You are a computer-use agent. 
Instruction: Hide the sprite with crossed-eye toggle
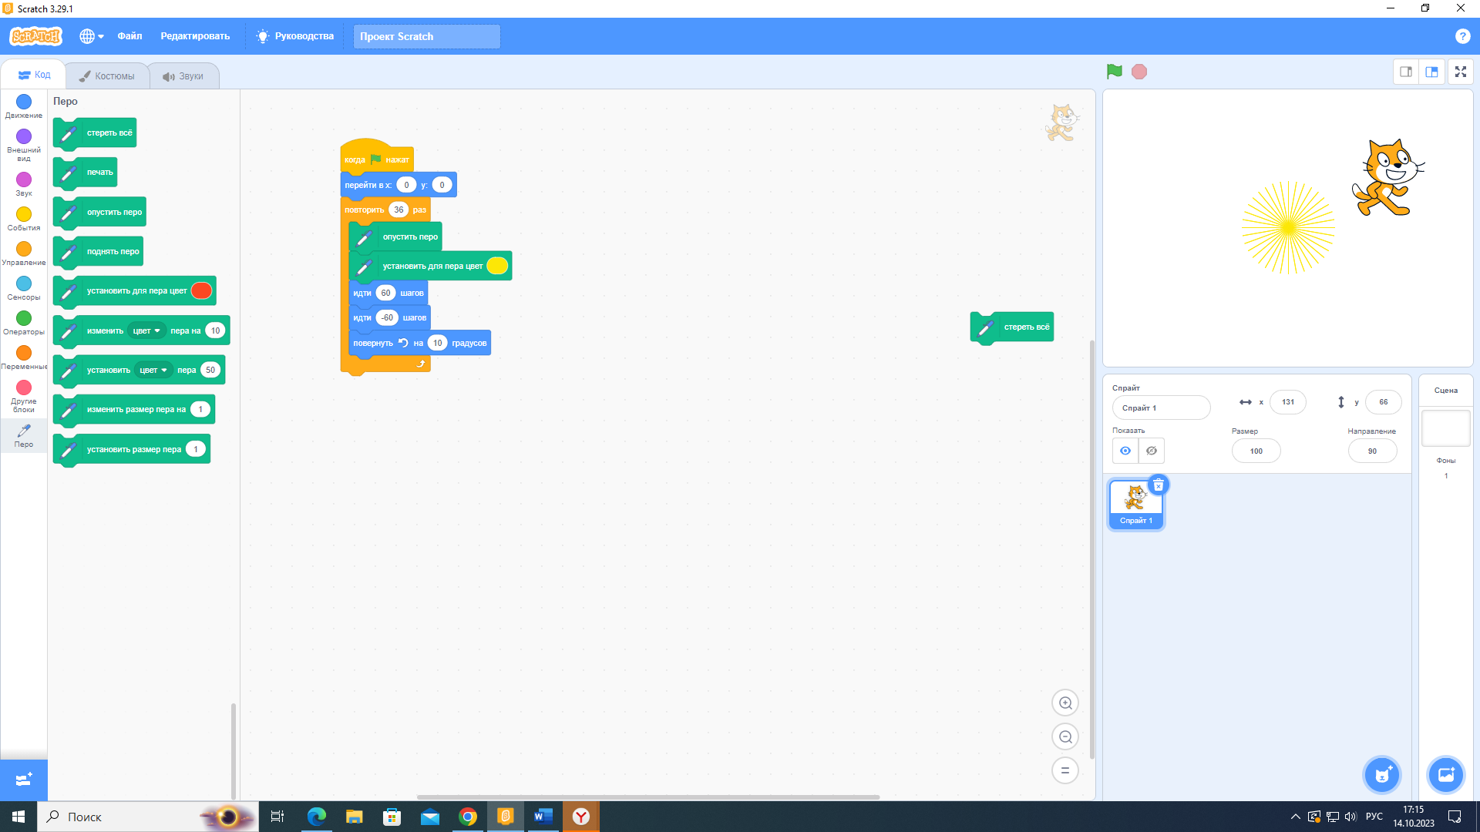coord(1152,451)
